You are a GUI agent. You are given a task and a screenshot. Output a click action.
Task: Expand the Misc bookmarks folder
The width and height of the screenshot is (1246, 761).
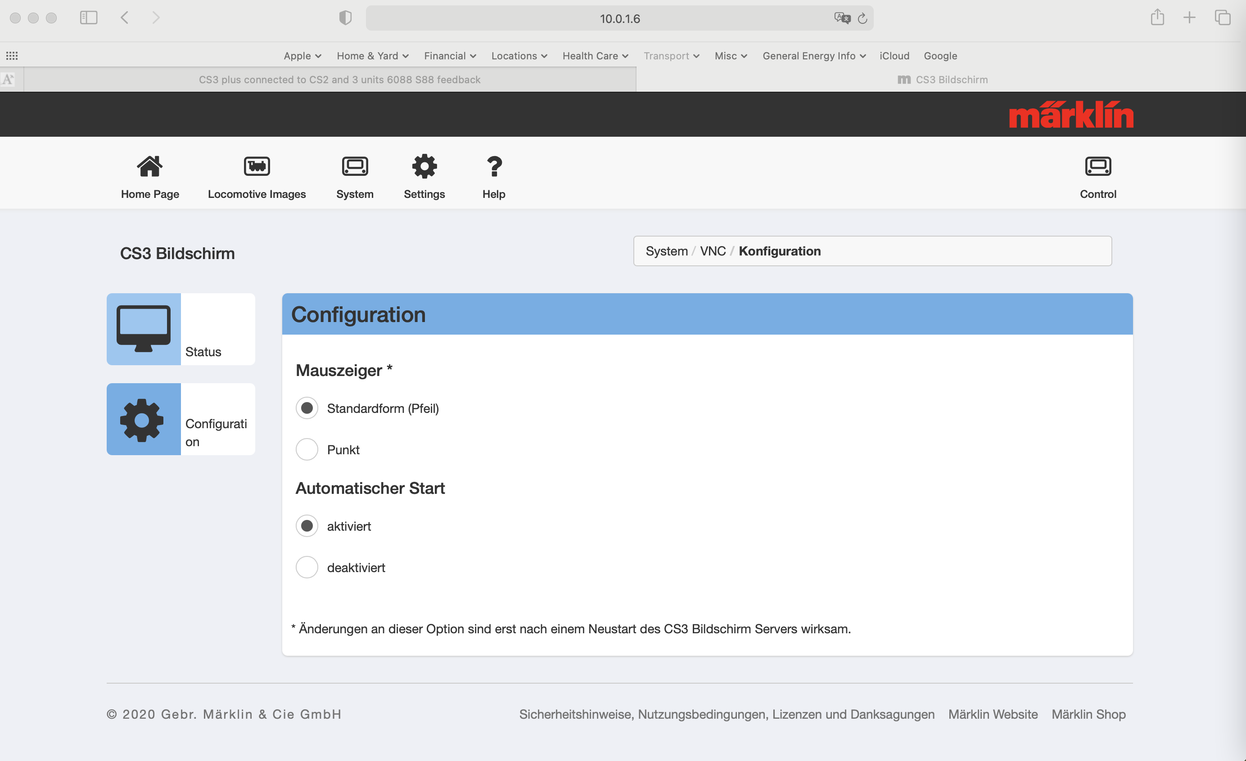coord(731,56)
